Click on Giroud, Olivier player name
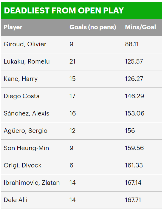Image resolution: width=164 pixels, height=211 pixels. (x=25, y=44)
